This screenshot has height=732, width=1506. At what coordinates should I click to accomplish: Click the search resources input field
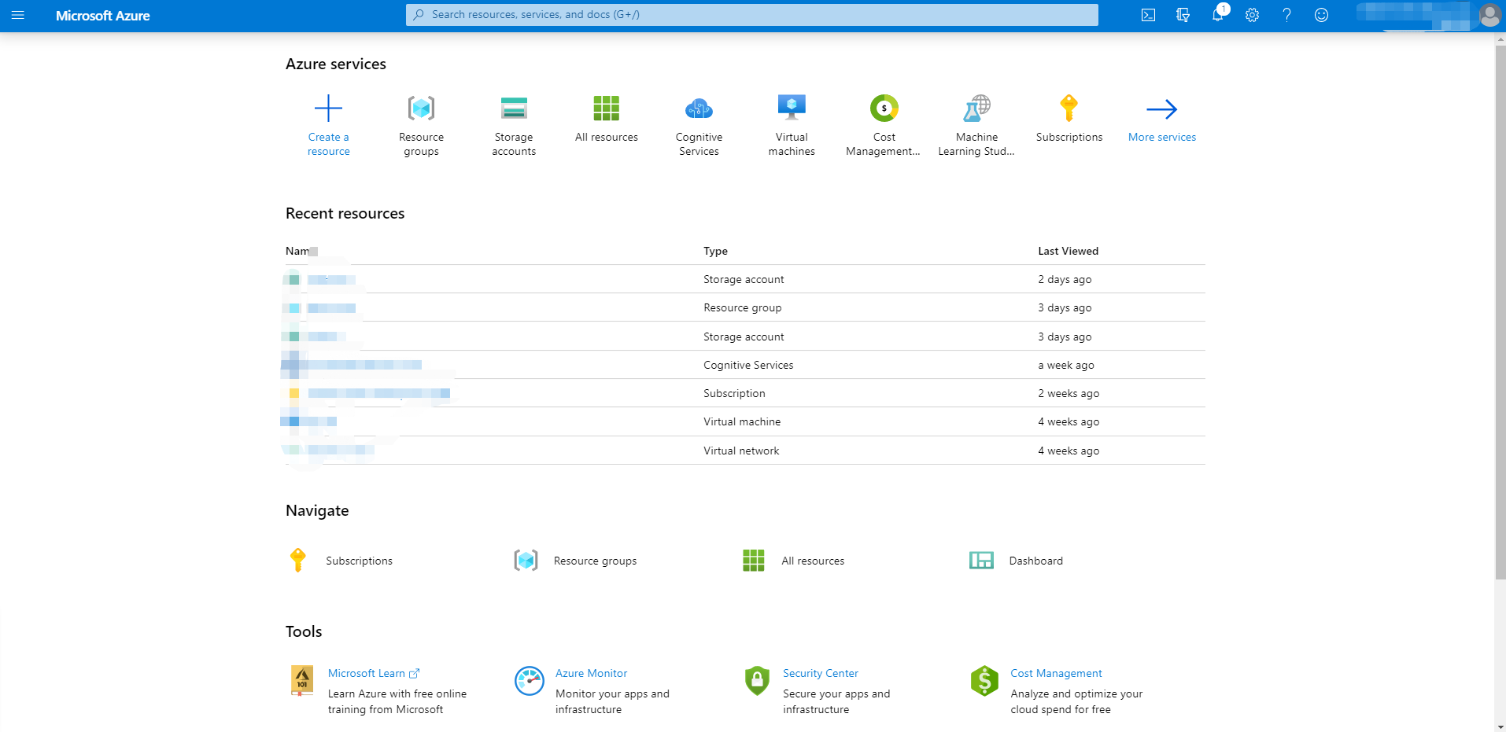click(x=751, y=15)
